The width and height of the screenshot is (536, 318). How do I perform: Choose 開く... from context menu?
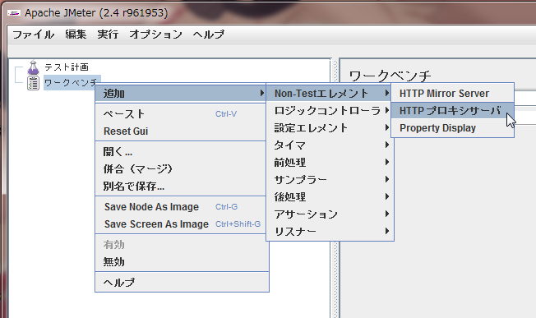[181, 152]
